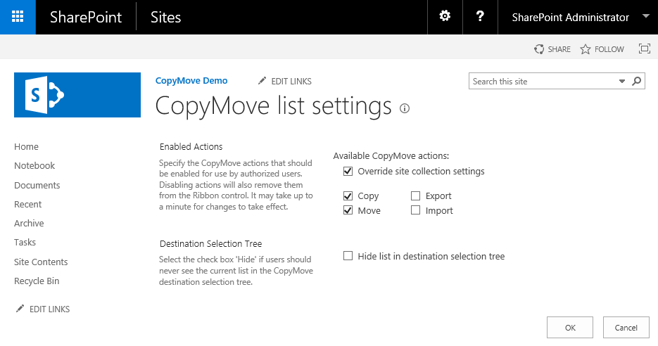Click in the Search this site field

tap(542, 82)
